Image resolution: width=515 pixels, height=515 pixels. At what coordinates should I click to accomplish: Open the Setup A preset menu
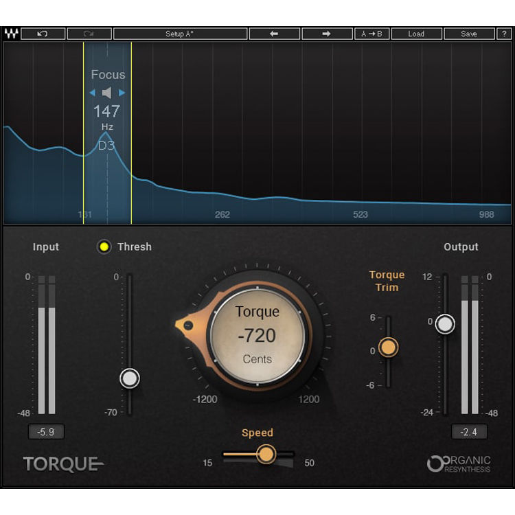point(180,34)
